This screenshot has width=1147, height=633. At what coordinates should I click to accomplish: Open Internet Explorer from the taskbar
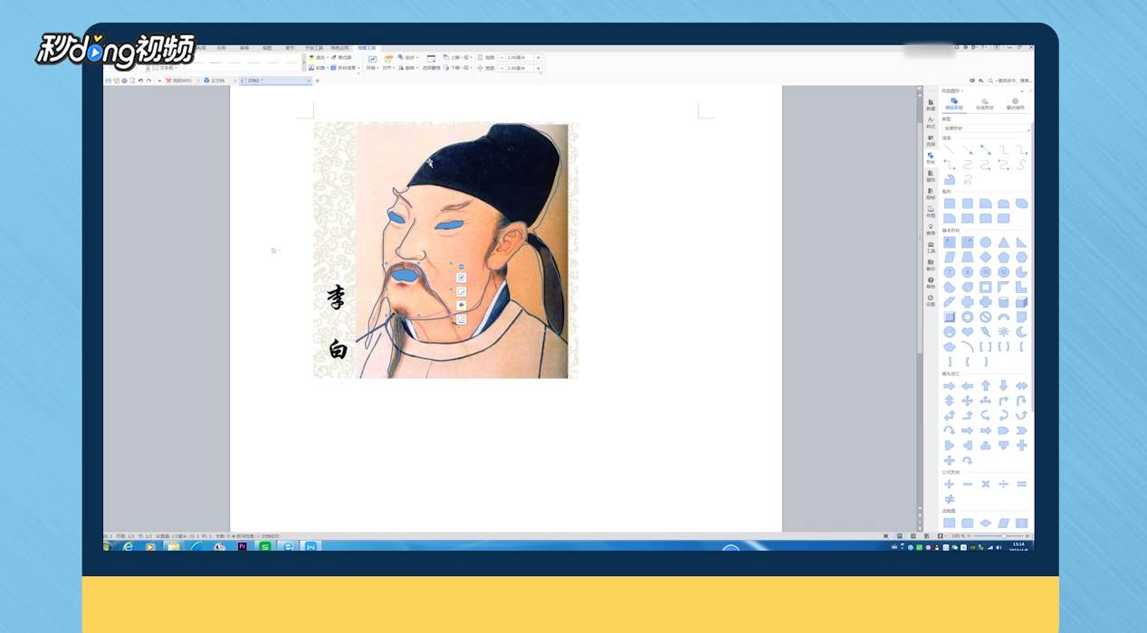tap(128, 546)
